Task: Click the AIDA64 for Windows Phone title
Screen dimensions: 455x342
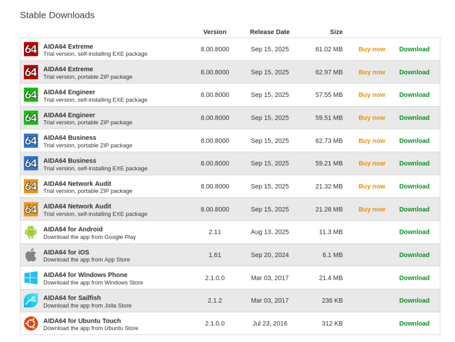Action: point(85,275)
